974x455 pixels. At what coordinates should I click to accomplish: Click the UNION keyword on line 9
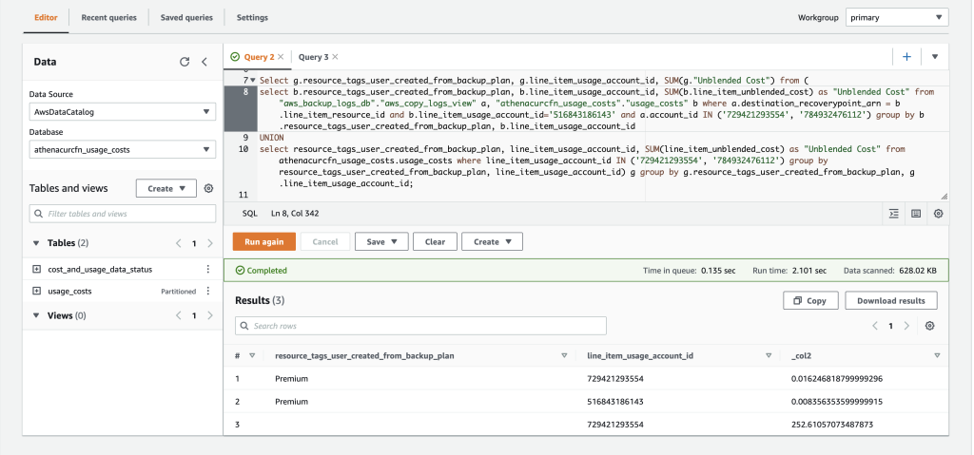pos(271,137)
